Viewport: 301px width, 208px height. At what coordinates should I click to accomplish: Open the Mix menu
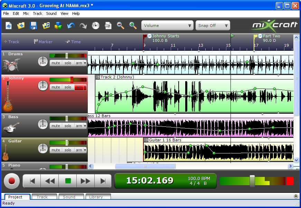click(26, 13)
